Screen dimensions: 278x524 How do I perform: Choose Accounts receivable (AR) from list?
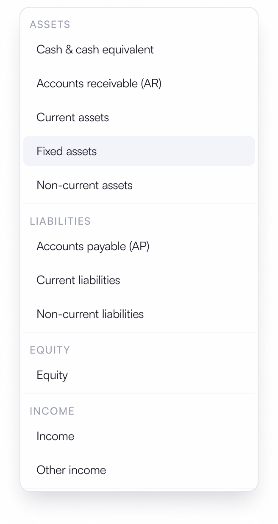139,84
